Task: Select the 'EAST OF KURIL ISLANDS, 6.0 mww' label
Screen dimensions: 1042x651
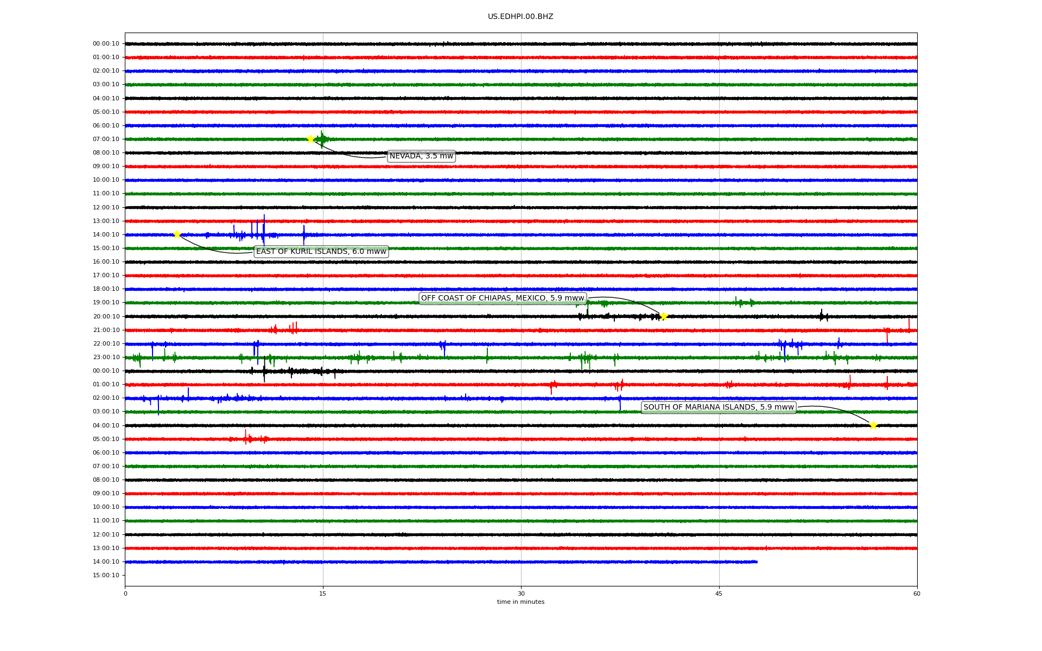Action: [321, 252]
